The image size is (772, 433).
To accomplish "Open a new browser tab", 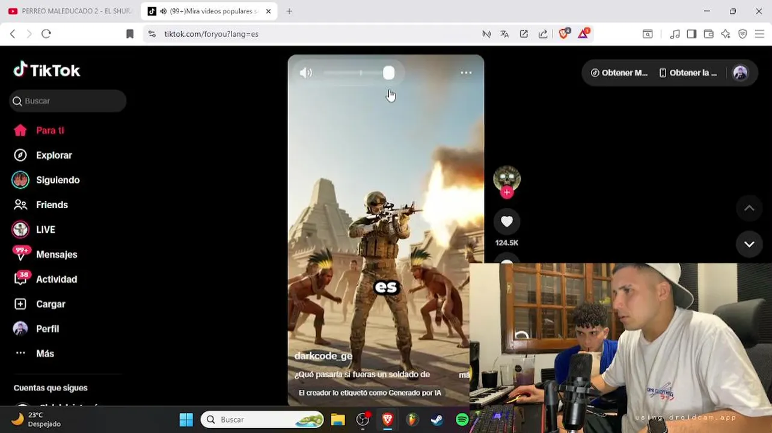I will tap(289, 11).
